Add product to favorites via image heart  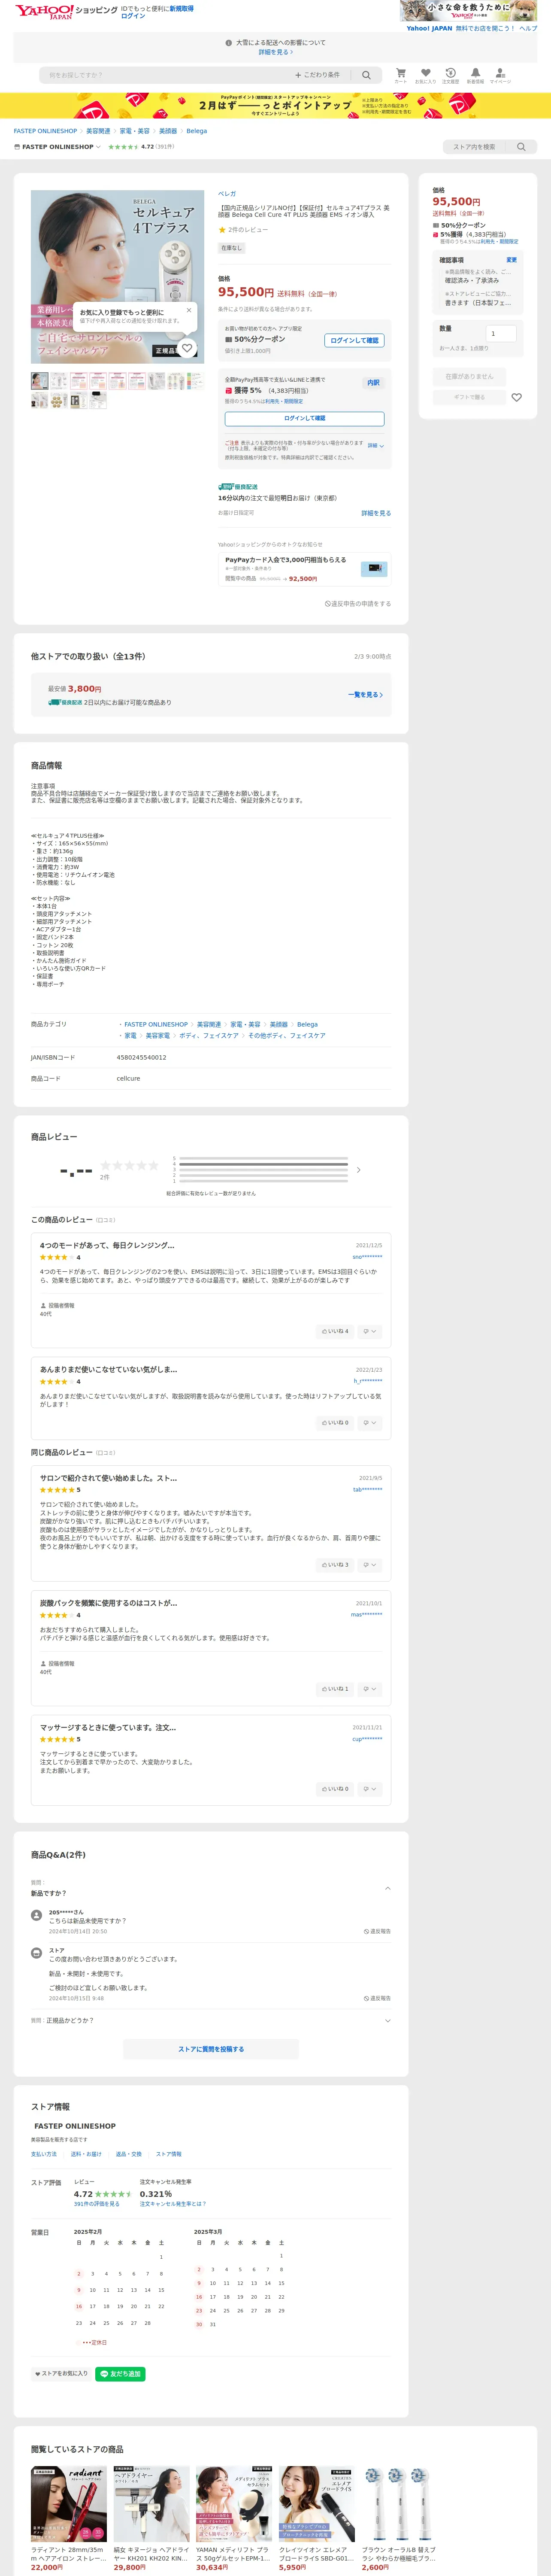pyautogui.click(x=187, y=348)
